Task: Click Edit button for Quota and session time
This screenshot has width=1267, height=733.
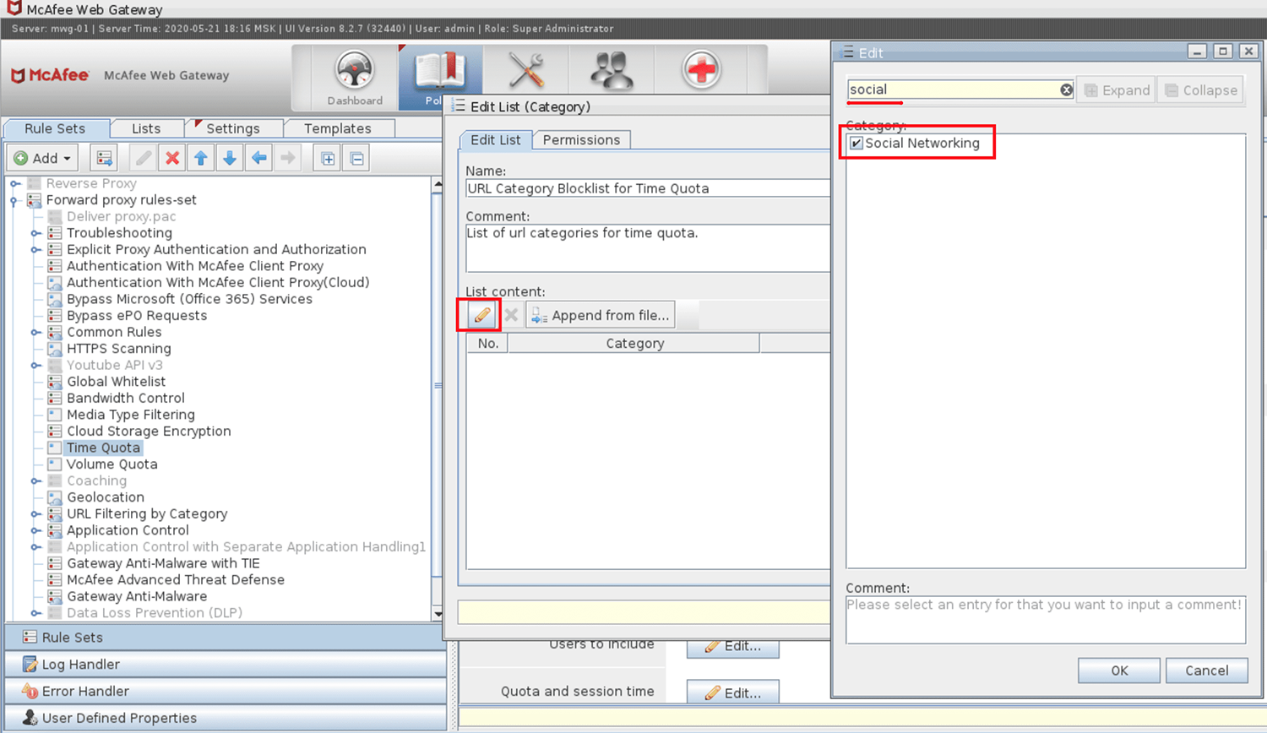Action: click(x=733, y=692)
